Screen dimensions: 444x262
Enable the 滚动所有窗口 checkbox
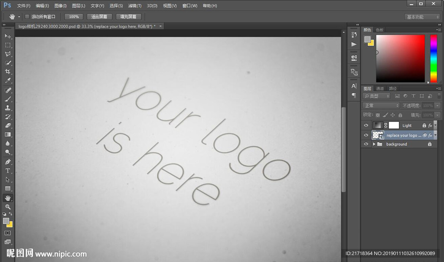coord(27,16)
